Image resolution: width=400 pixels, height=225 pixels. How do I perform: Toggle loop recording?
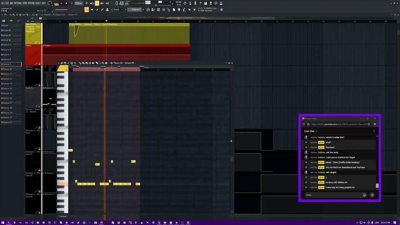point(107,3)
